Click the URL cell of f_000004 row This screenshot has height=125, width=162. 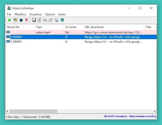click(x=113, y=37)
